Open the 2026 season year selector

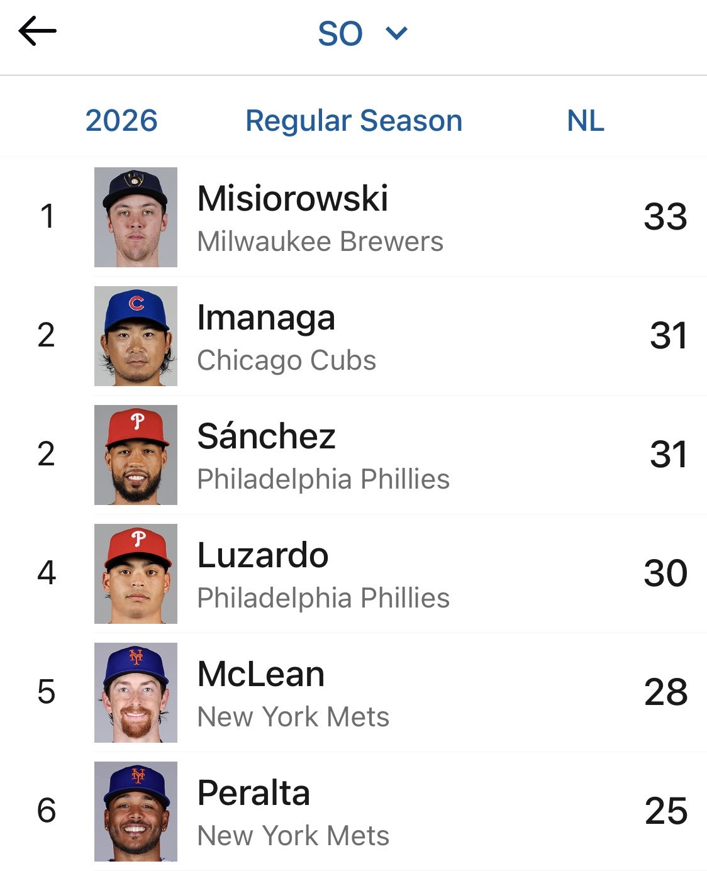[x=121, y=120]
